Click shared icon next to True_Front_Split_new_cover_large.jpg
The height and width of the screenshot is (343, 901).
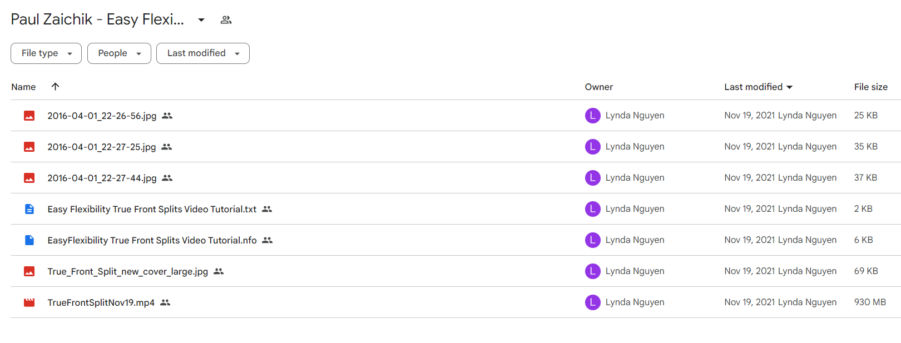tap(219, 271)
